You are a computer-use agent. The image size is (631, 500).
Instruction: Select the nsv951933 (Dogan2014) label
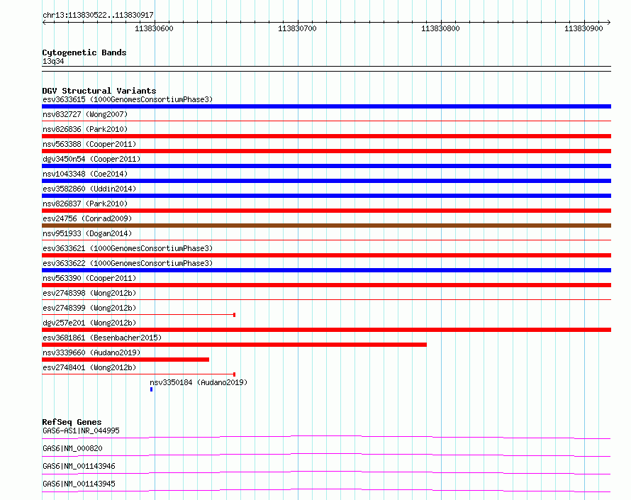(x=87, y=233)
